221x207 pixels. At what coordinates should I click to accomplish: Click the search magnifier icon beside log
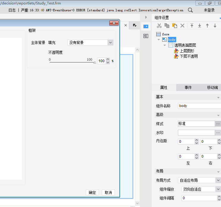coord(190,10)
